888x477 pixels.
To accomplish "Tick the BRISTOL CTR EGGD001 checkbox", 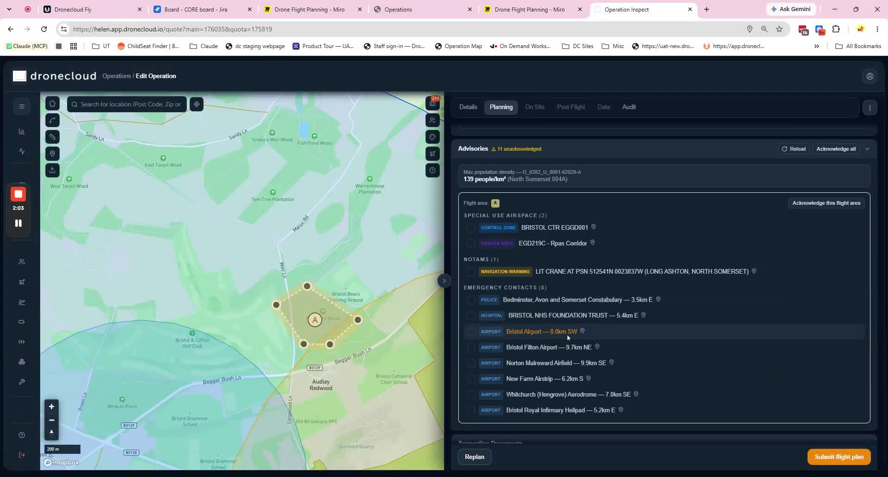I will click(471, 228).
